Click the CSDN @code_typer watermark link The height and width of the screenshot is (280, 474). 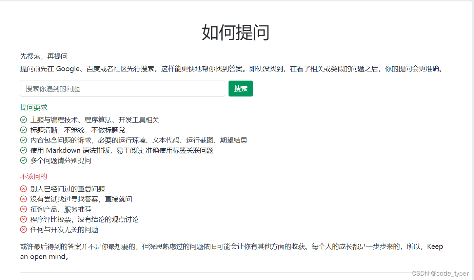pyautogui.click(x=440, y=273)
